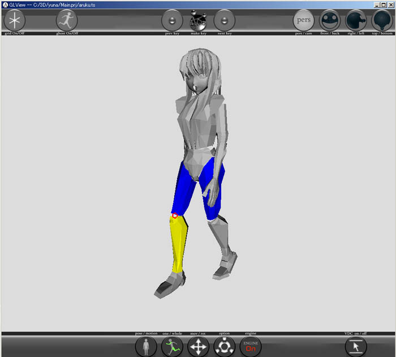The image size is (396, 357).
Task: Select the front / back view
Action: [x=330, y=21]
